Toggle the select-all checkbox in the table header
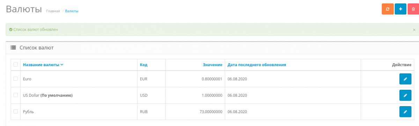 click(x=16, y=64)
